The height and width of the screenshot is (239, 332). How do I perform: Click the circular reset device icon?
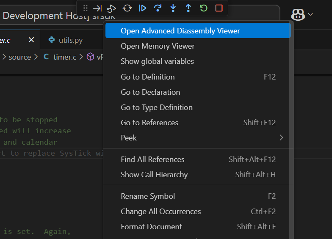[127, 8]
